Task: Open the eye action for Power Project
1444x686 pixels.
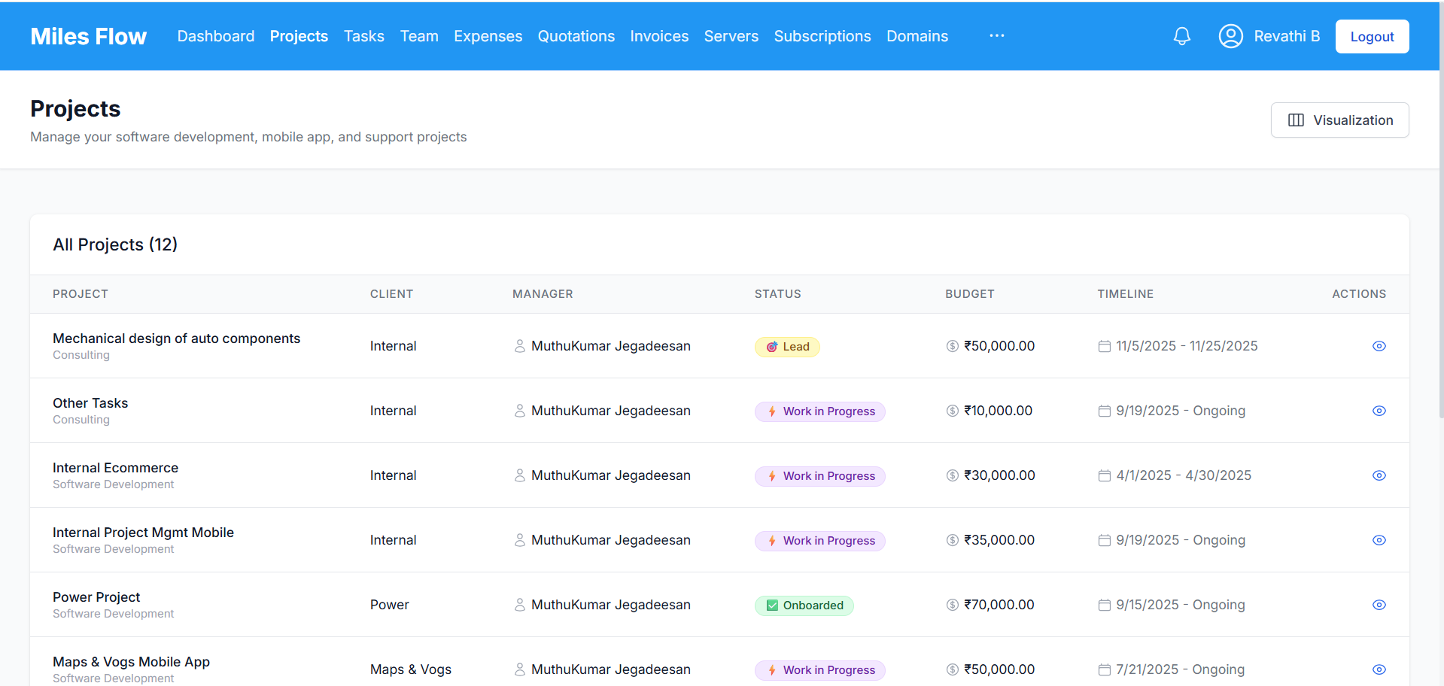Action: tap(1379, 604)
